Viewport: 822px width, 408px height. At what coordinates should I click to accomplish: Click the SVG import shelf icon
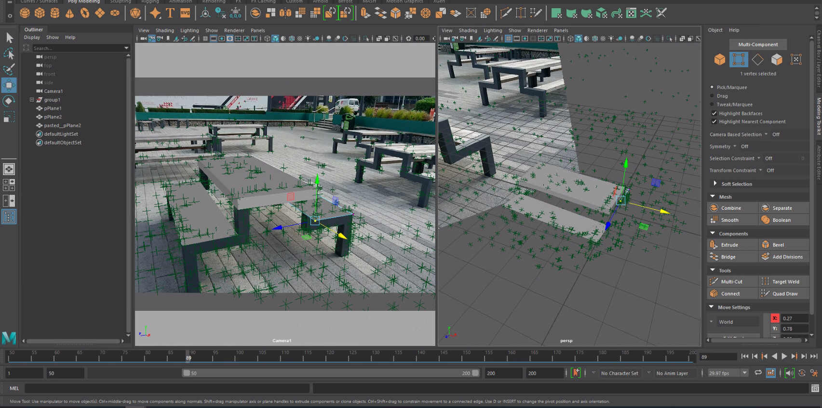tap(185, 13)
